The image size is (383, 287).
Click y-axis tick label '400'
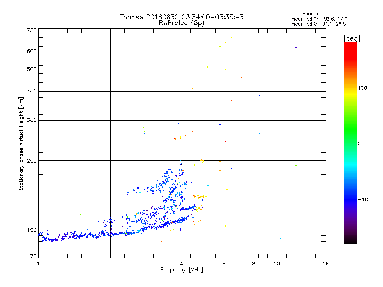click(32, 91)
